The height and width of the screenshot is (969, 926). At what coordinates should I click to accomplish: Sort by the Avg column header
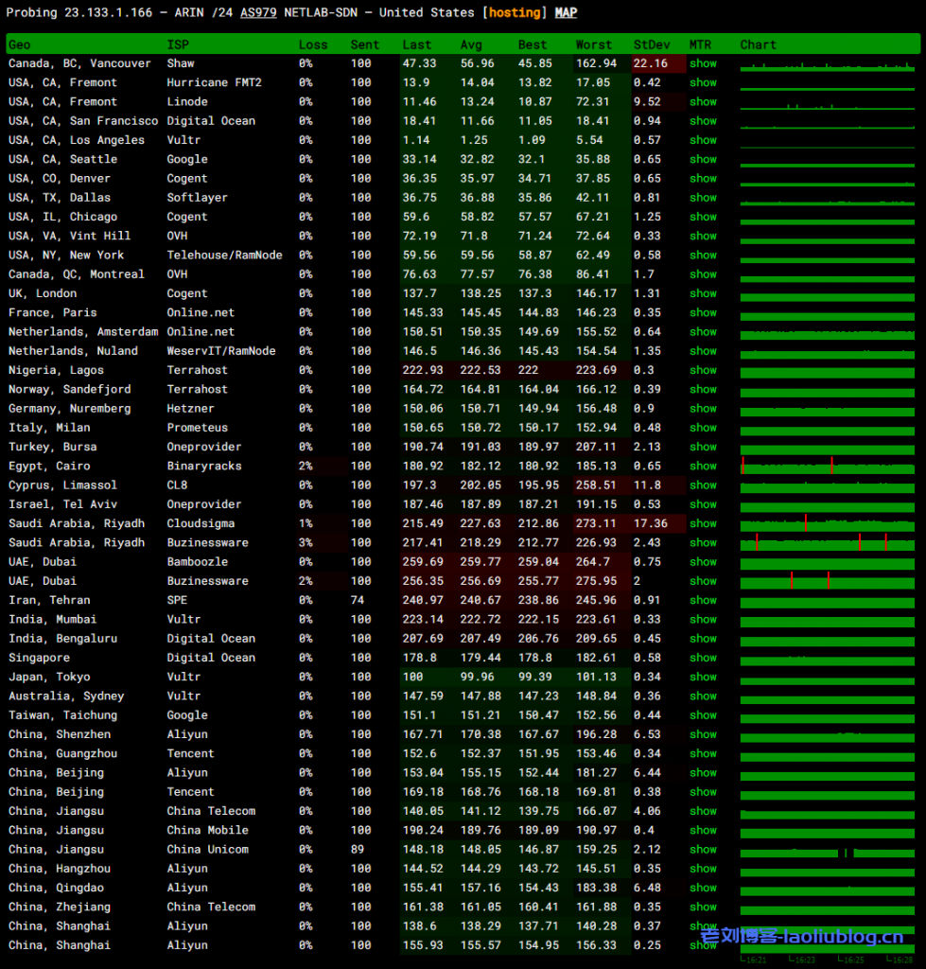(x=471, y=44)
